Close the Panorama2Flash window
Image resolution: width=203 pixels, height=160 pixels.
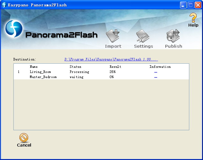(x=198, y=5)
